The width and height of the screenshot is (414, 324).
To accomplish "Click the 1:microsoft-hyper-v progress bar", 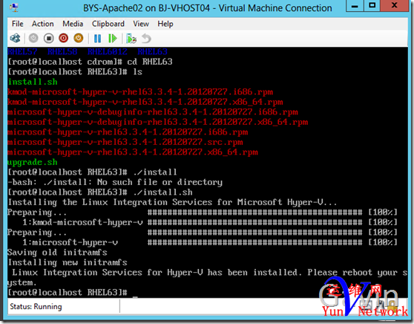I will click(254, 242).
